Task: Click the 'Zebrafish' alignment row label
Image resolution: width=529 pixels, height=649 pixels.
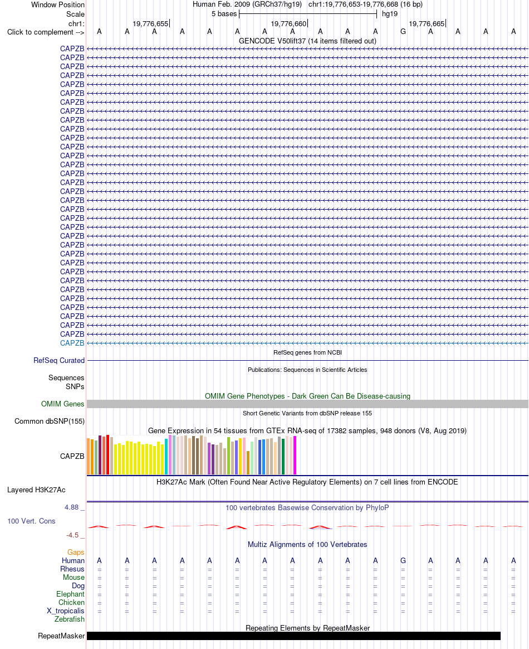Action: click(x=70, y=619)
